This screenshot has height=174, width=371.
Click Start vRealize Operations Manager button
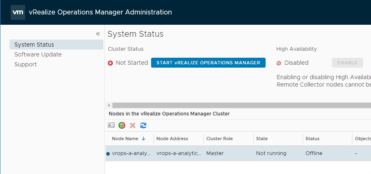(208, 63)
